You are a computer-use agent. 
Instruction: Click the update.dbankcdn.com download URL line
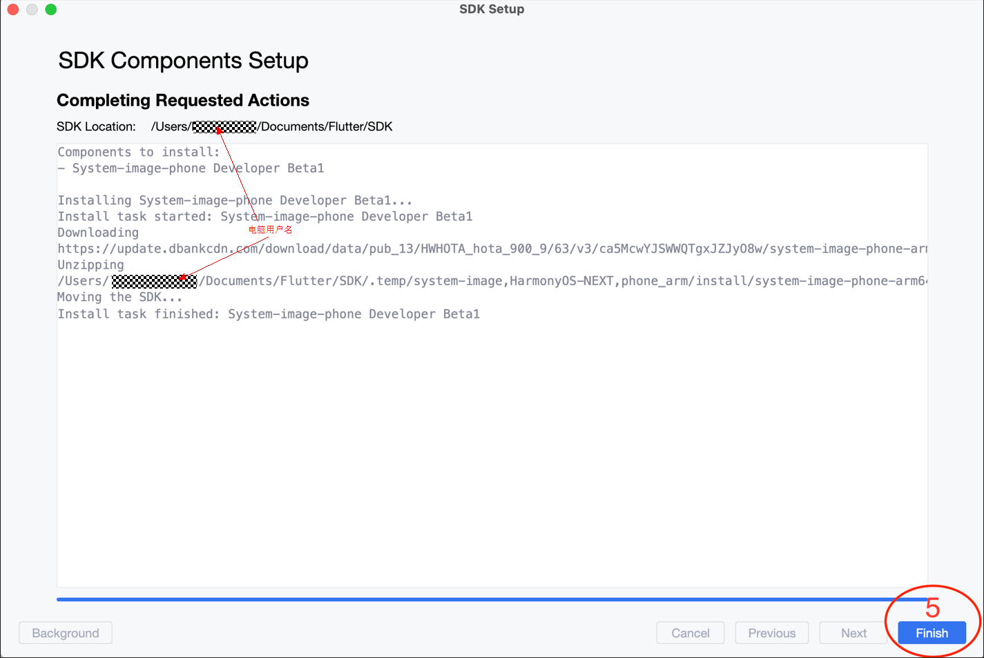click(492, 249)
